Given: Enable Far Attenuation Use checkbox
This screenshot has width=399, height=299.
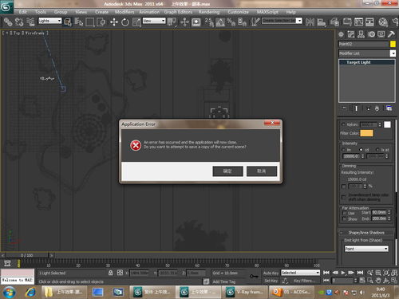Looking at the screenshot, I should [345, 213].
